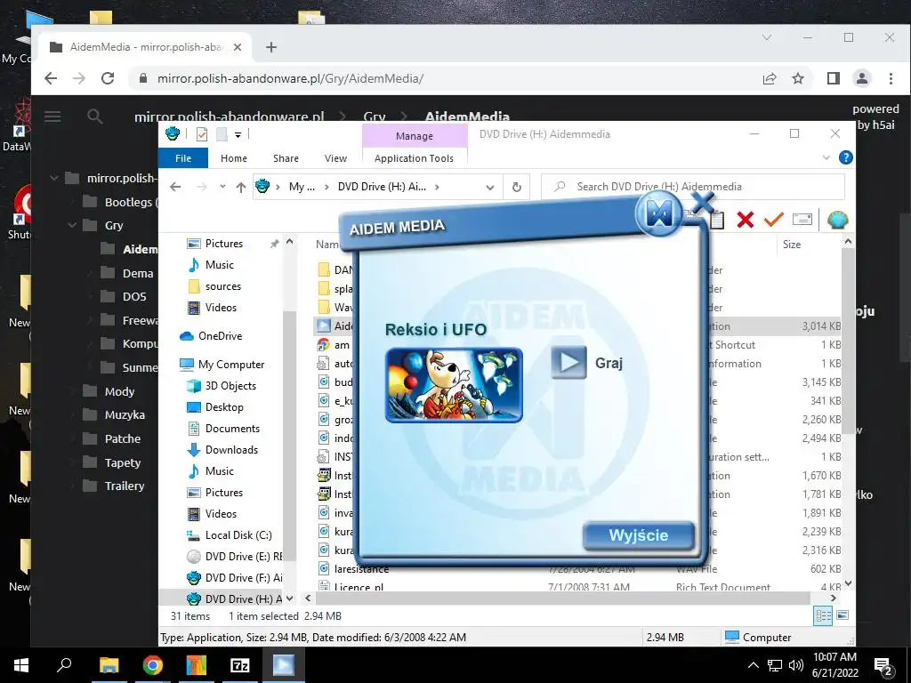This screenshot has height=683, width=911.
Task: Close the AidemMedia Chrome tab
Action: pos(237,47)
